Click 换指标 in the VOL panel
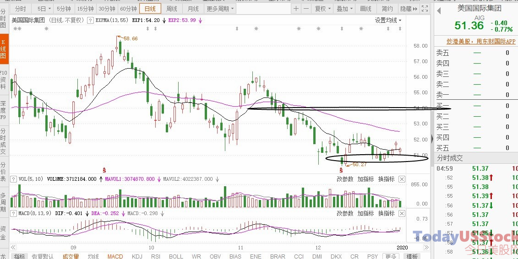The image size is (518, 259). 386,179
